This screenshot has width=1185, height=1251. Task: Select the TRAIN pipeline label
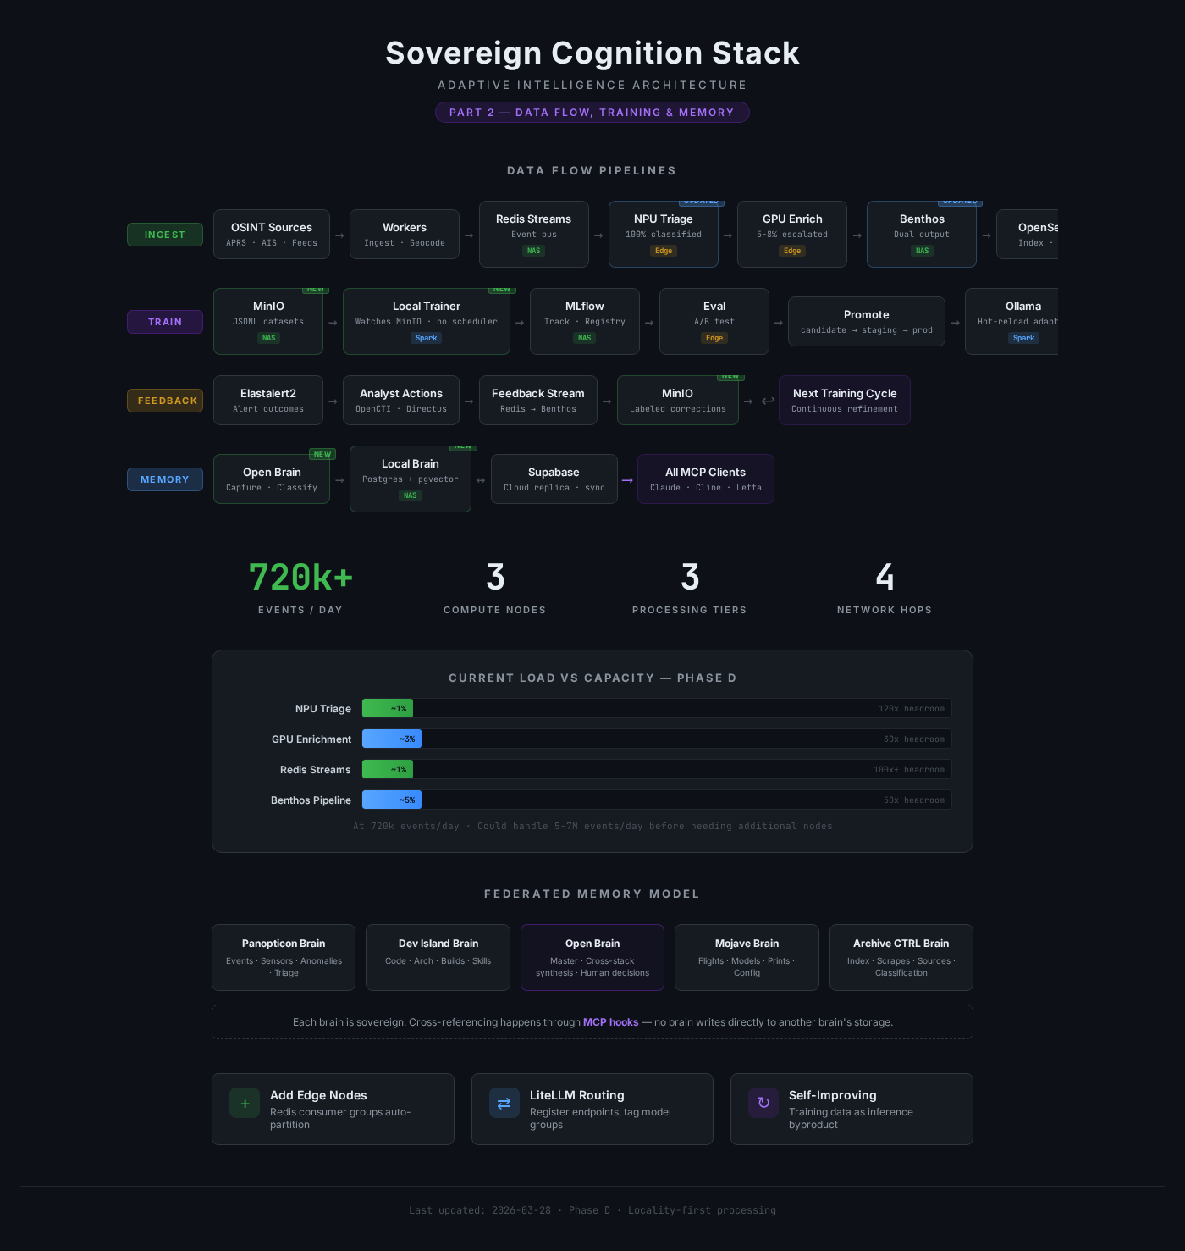click(x=165, y=322)
